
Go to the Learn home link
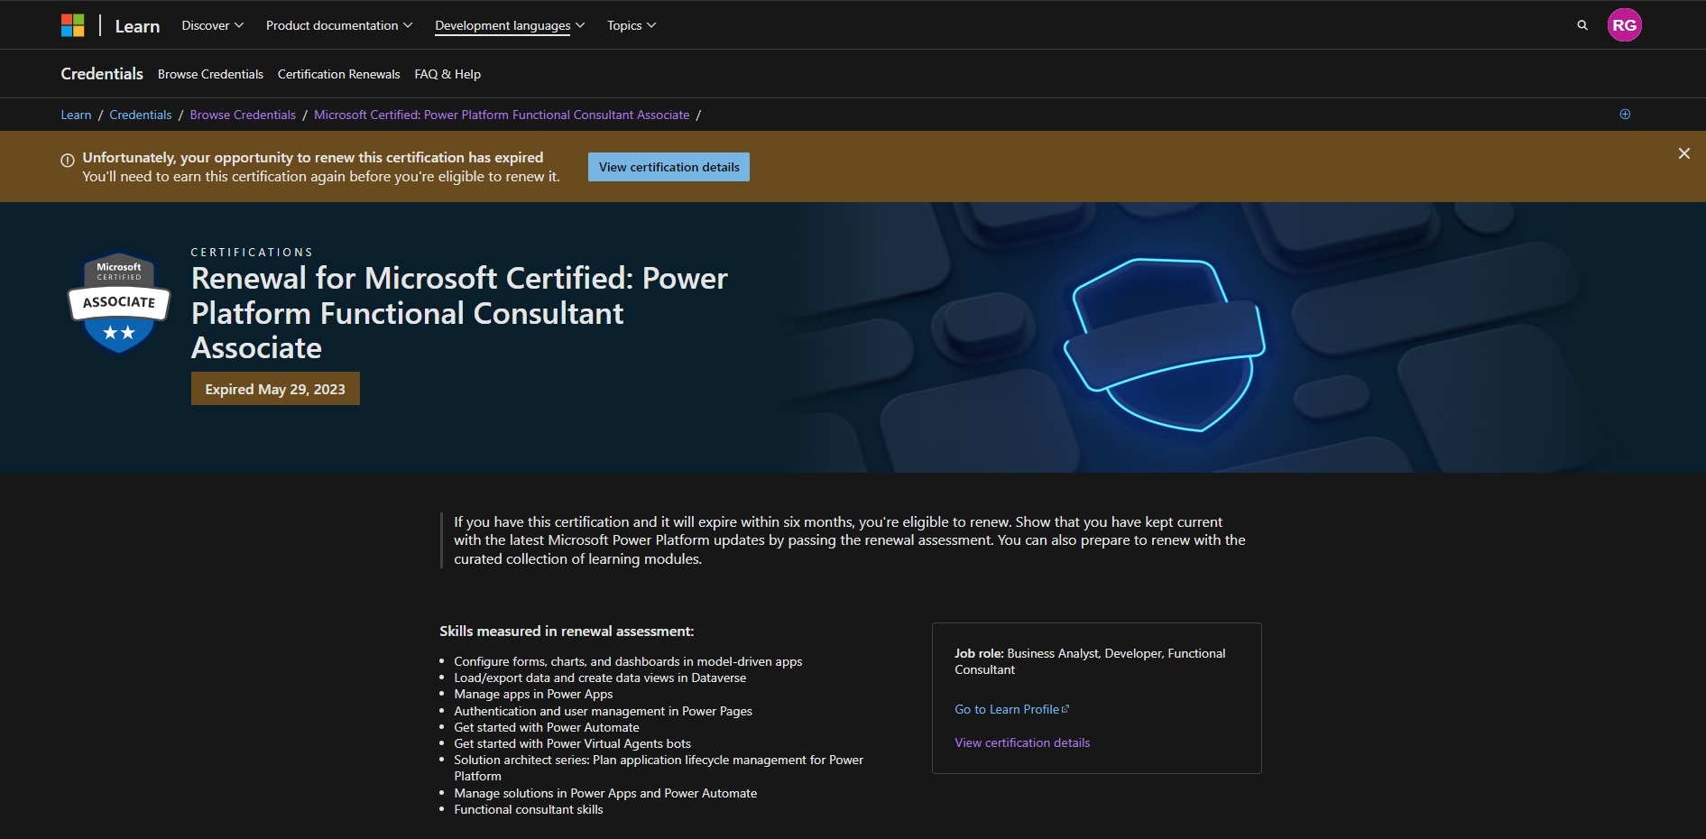pyautogui.click(x=137, y=26)
